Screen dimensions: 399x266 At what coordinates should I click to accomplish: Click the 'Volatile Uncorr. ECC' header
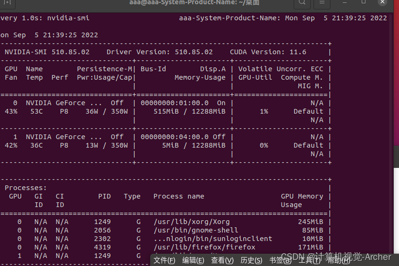tap(280, 69)
